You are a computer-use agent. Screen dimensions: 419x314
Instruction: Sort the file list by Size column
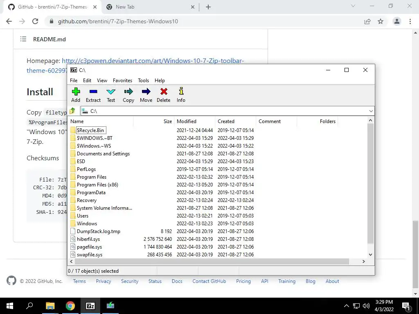tap(154, 121)
